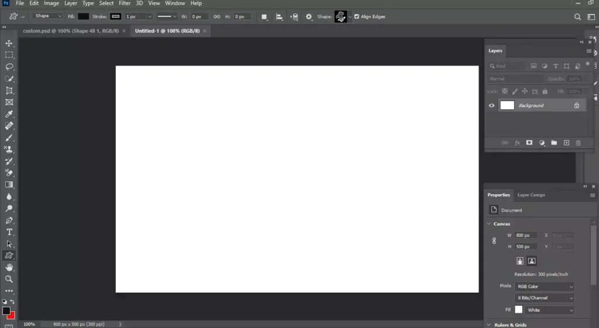Toggle canvas width-height link in Properties

494,240
